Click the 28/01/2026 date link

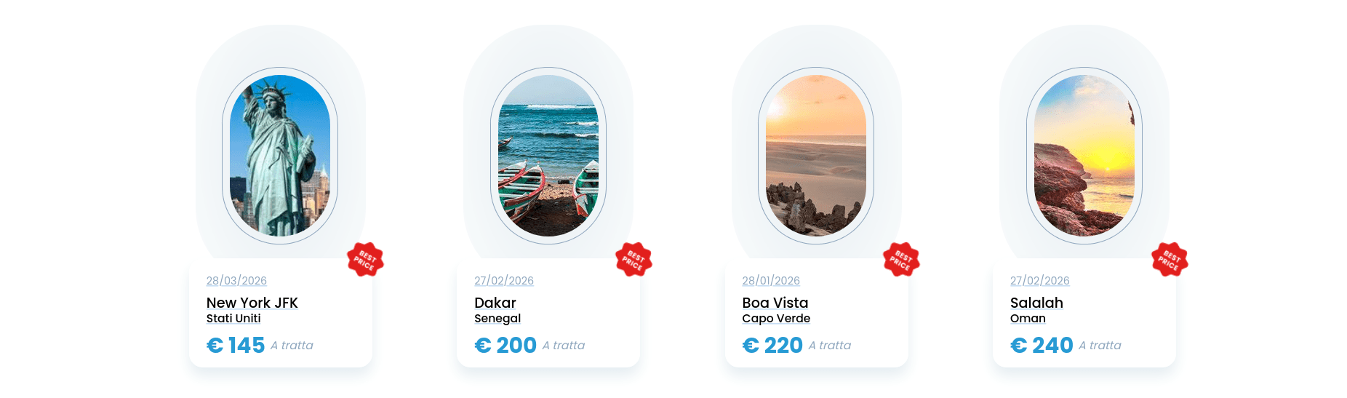point(771,281)
